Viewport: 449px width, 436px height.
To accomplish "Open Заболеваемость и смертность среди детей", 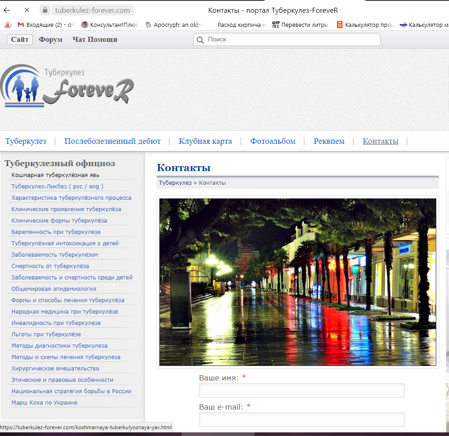I will (x=72, y=278).
